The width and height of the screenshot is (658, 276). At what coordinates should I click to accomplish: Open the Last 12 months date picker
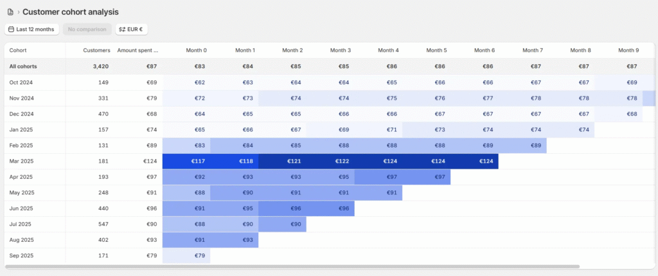pyautogui.click(x=32, y=29)
